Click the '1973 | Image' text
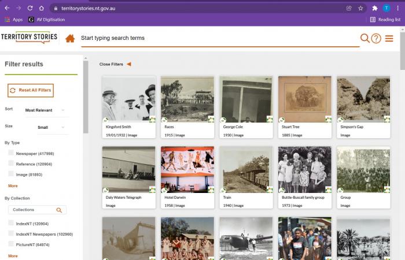The image size is (405, 260). (x=292, y=206)
